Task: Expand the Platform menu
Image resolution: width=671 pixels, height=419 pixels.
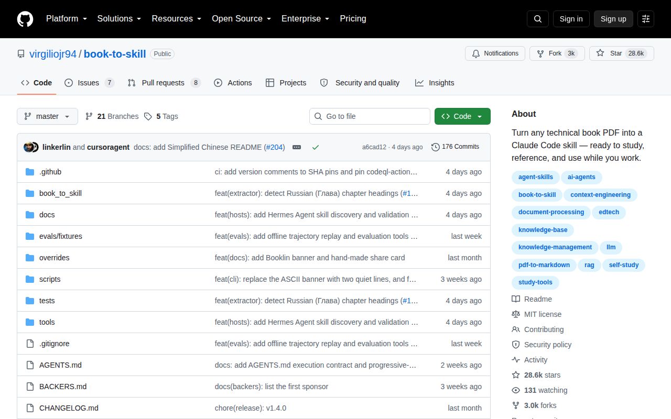Action: coord(66,18)
